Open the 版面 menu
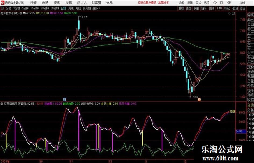Image resolution: width=254 pixels, height=163 pixels. [x=190, y=3]
